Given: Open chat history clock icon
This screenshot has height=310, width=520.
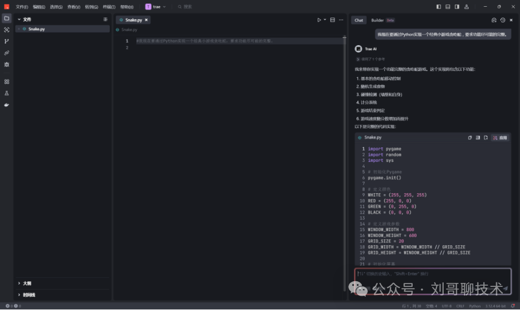Looking at the screenshot, I should [502, 20].
